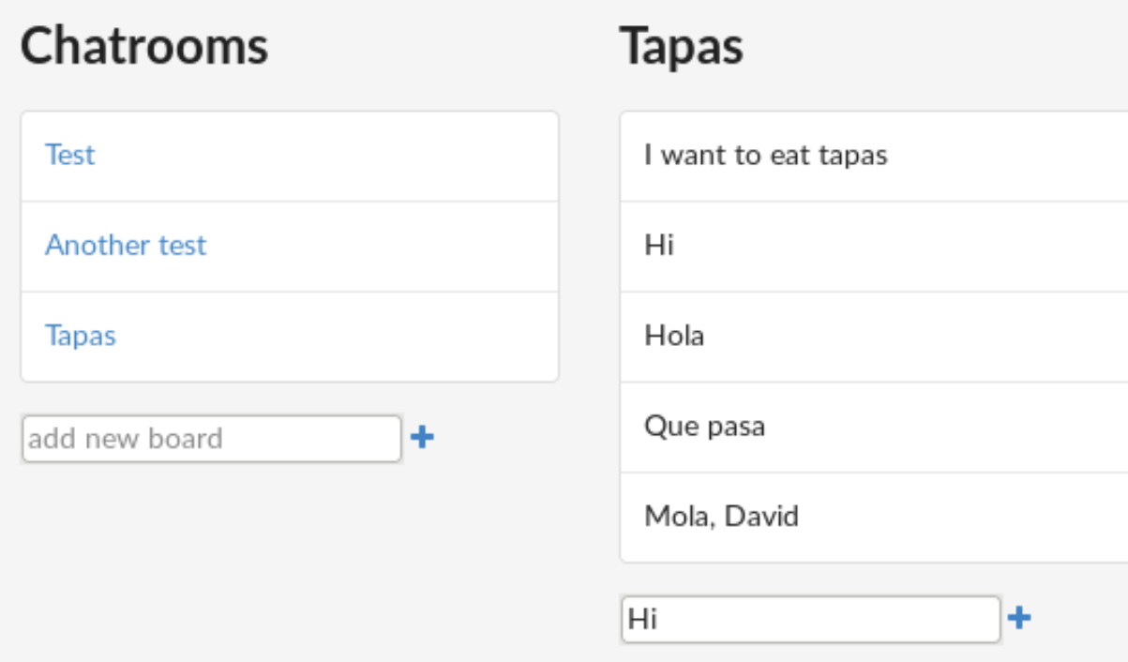The image size is (1128, 662).
Task: Click the word 'tapas' in the first message
Action: point(852,156)
